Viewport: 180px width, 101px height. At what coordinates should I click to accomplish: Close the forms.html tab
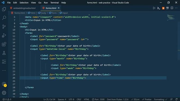click(x=59, y=8)
